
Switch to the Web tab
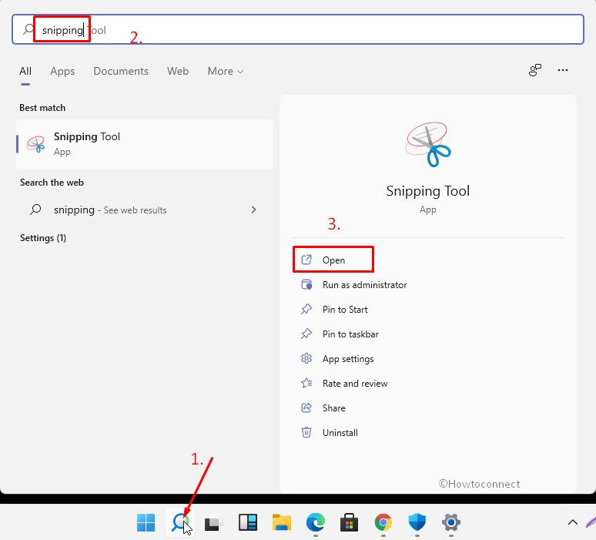pyautogui.click(x=178, y=71)
